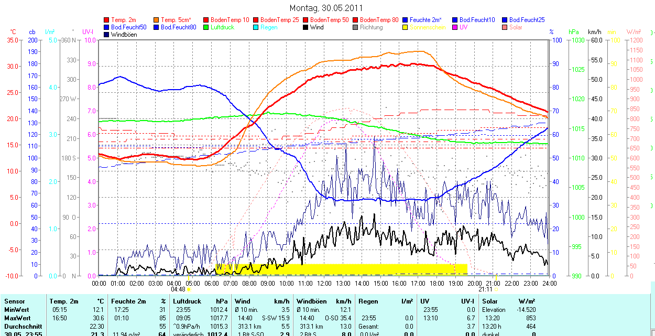Click the cyan Regen legend icon
This screenshot has height=336, width=655.
[x=255, y=27]
